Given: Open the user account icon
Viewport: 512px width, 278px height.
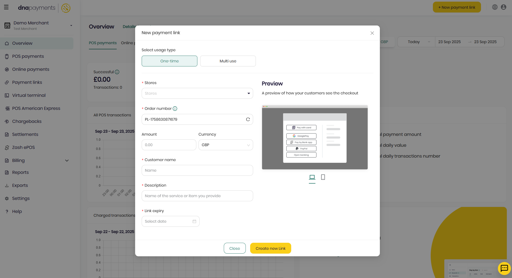Looking at the screenshot, I should coord(503,7).
